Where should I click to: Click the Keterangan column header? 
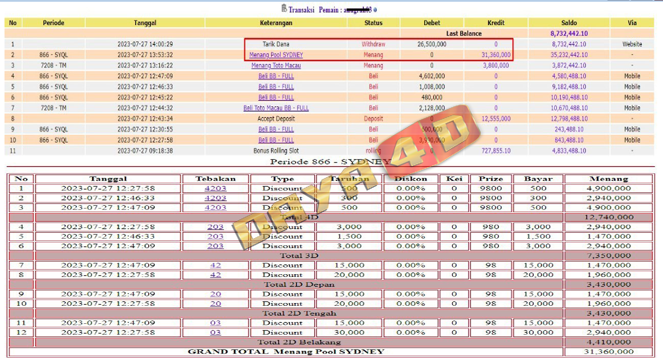click(276, 23)
